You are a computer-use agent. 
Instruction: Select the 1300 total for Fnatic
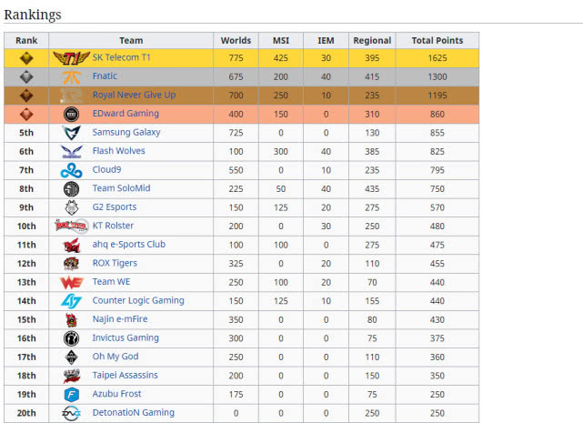(x=437, y=76)
